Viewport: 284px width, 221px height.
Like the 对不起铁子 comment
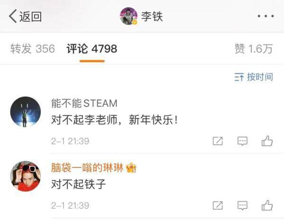[x=267, y=205]
